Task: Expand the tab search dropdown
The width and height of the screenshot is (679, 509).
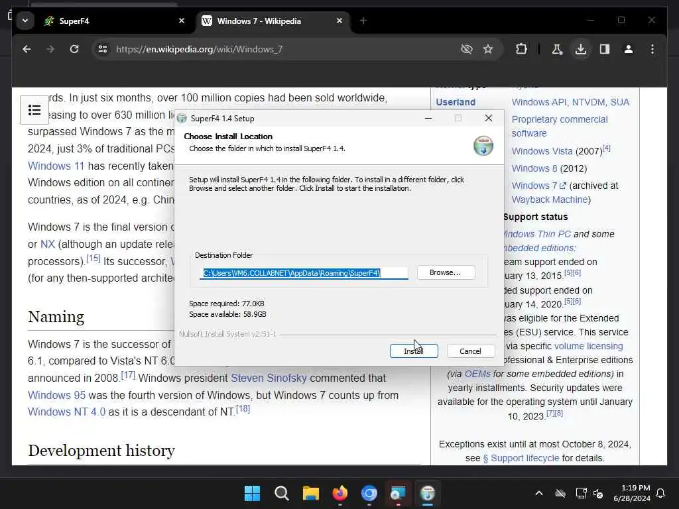Action: tap(25, 21)
